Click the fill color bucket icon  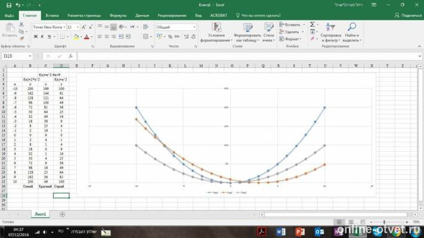tap(76, 37)
